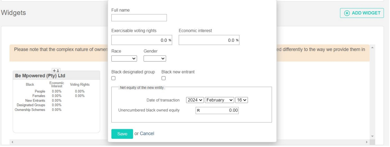Image resolution: width=390 pixels, height=147 pixels.
Task: Click the Designated Groups row label
Action: pos(31,105)
